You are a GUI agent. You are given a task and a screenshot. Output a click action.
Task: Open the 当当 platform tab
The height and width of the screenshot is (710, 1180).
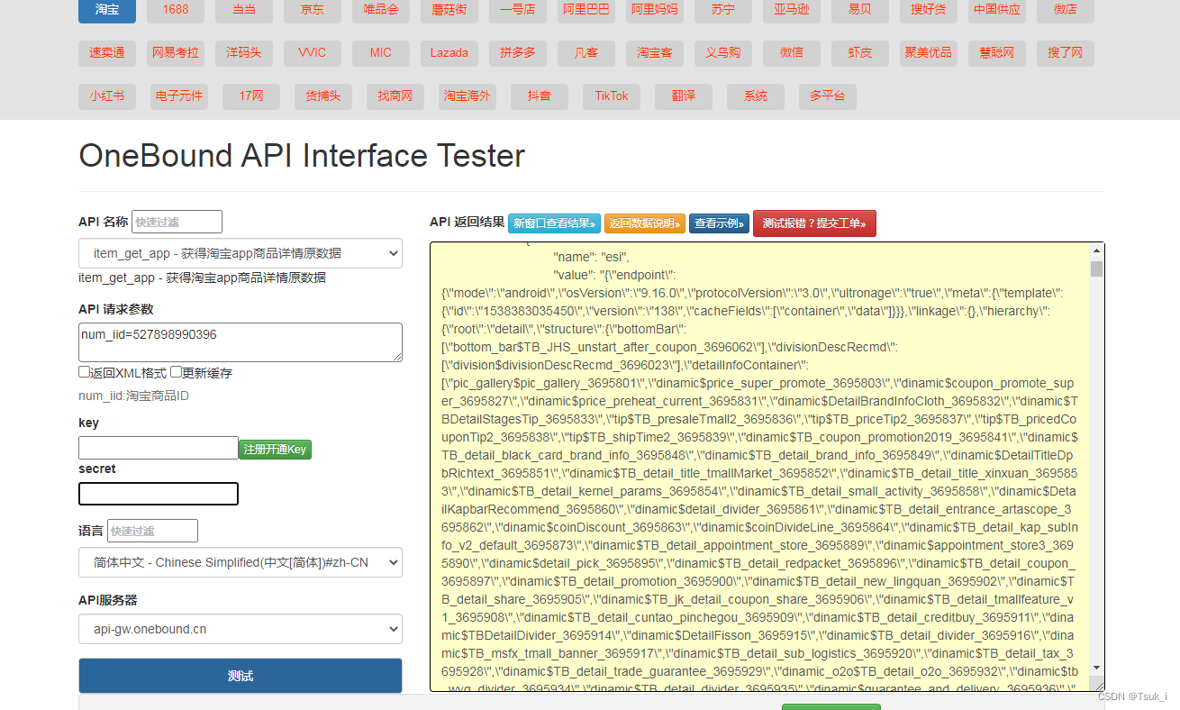[x=244, y=10]
